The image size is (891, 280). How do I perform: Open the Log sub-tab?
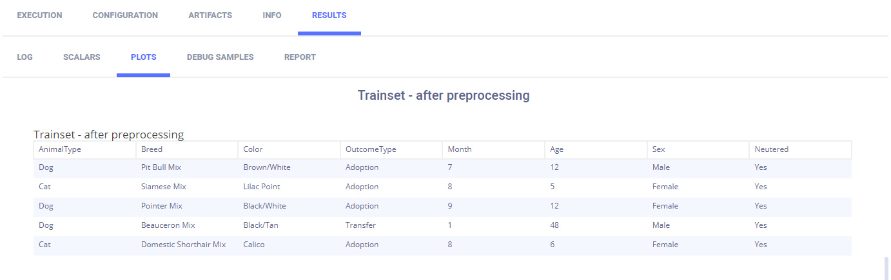tap(25, 57)
